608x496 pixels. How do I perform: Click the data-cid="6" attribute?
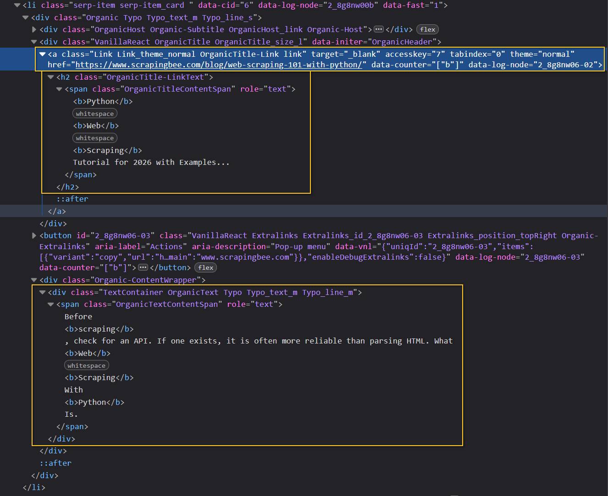coord(226,5)
